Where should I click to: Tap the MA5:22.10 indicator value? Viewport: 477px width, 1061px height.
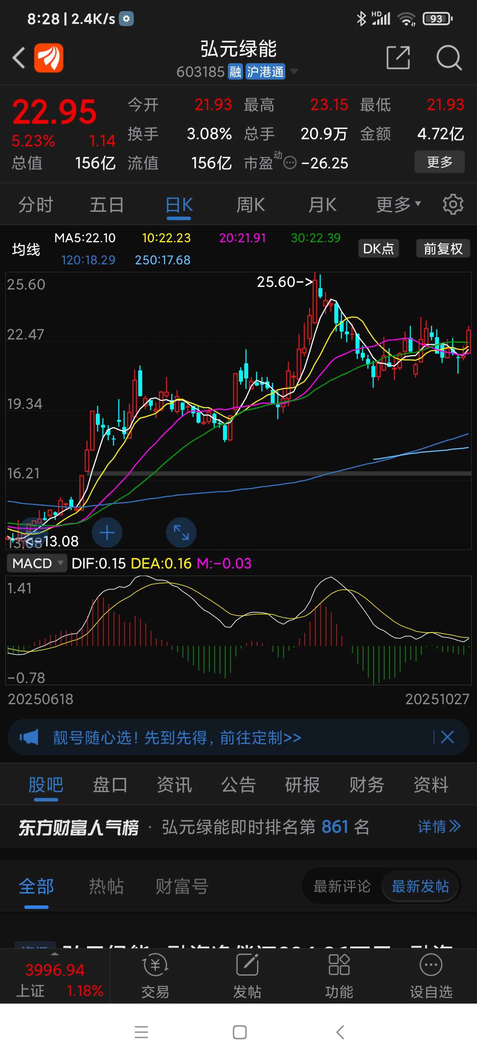pyautogui.click(x=85, y=238)
